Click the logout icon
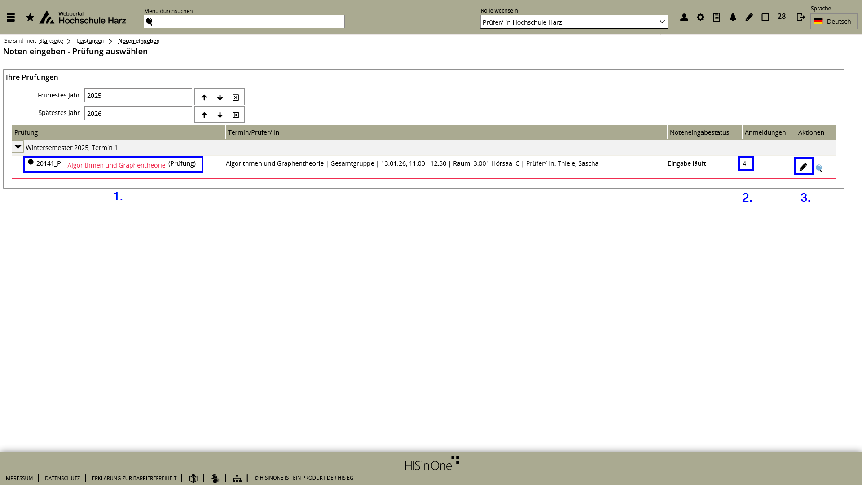The height and width of the screenshot is (485, 862). coord(800,18)
